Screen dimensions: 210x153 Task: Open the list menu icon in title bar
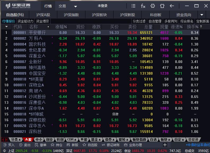pyautogui.click(x=133, y=6)
